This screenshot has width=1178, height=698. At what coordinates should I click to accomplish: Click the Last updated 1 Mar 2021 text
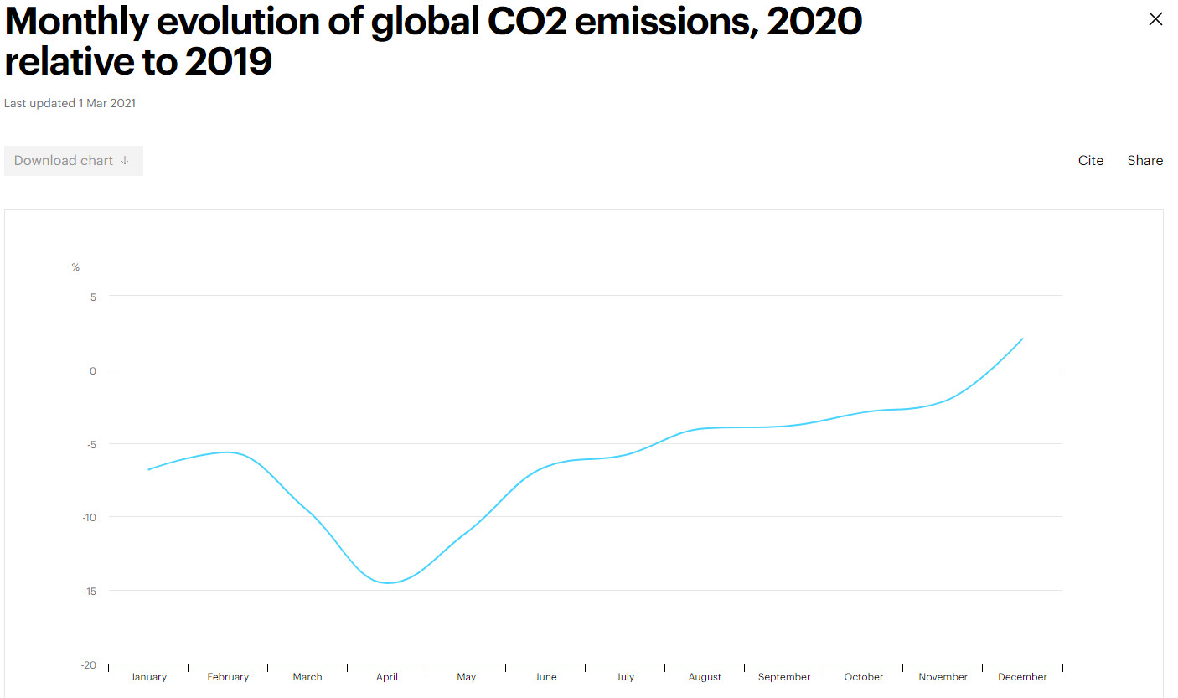pos(70,103)
